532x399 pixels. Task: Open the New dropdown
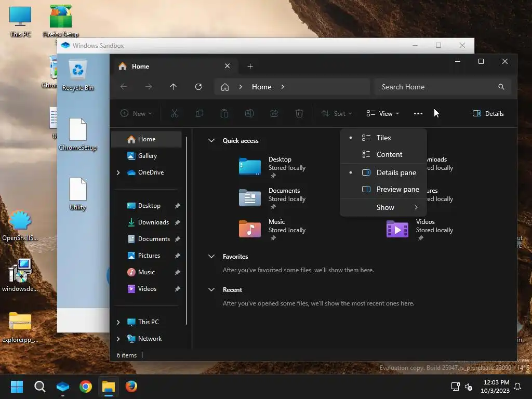pos(136,114)
